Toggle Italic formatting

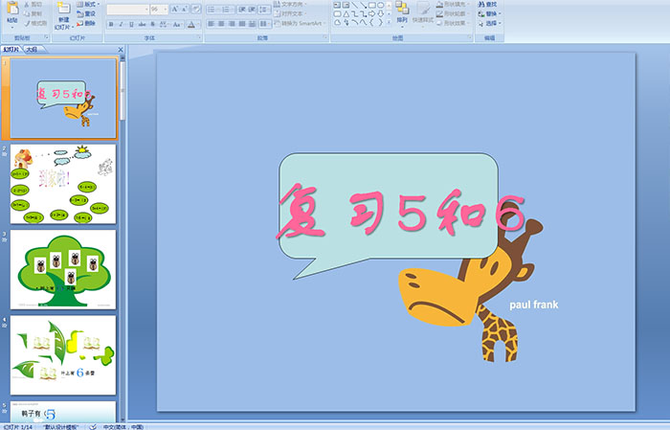click(x=121, y=24)
